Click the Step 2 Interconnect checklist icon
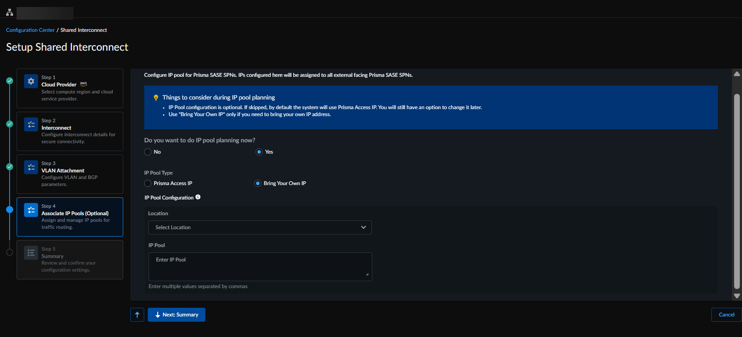742x337 pixels. point(31,124)
